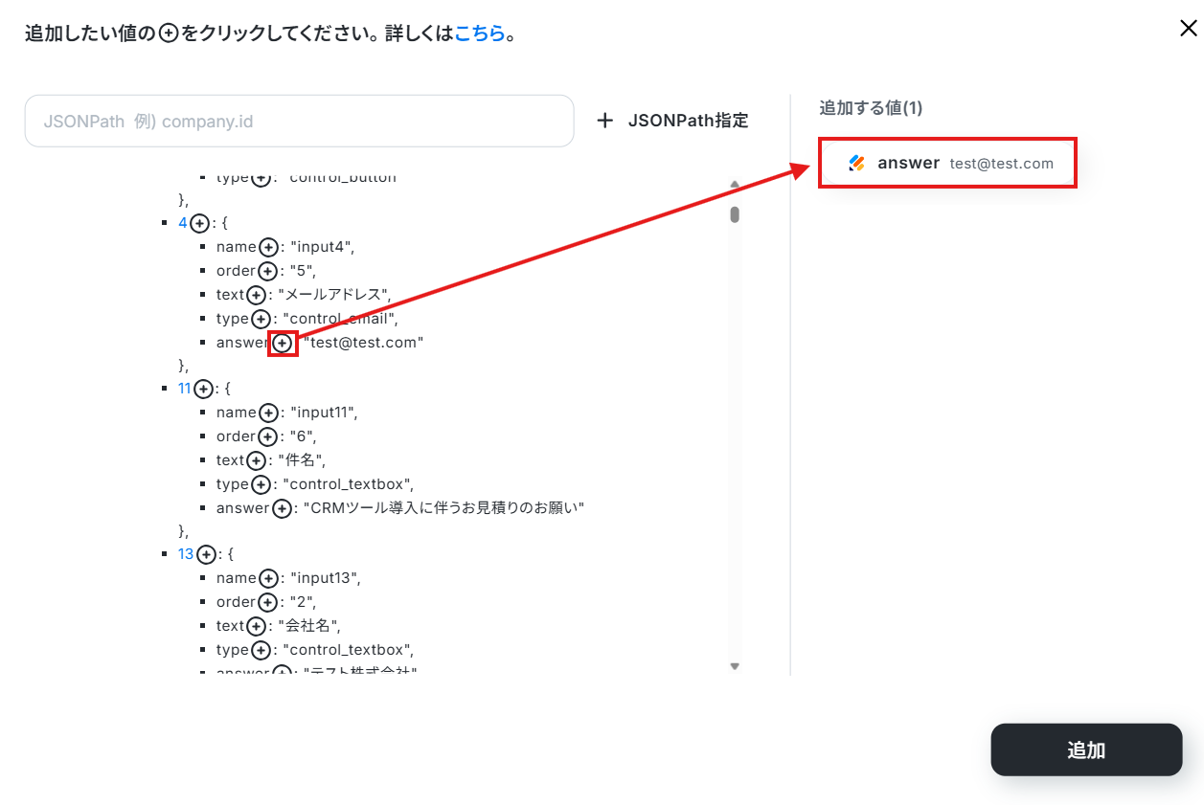Click the plus icon next to order "2"

pos(267,602)
